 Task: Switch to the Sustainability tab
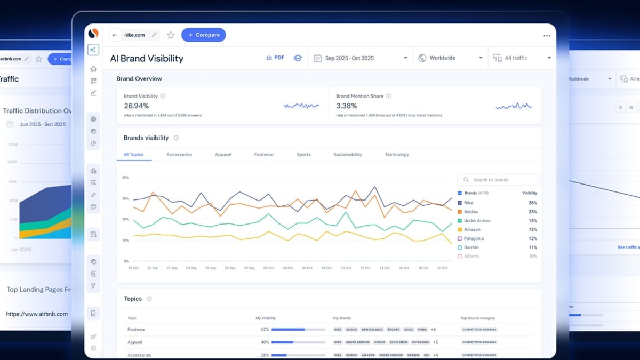[348, 155]
